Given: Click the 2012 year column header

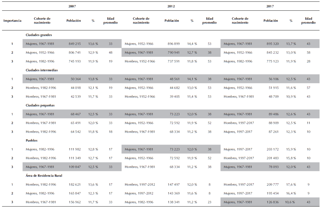Looking at the screenshot, I should 171,6.
